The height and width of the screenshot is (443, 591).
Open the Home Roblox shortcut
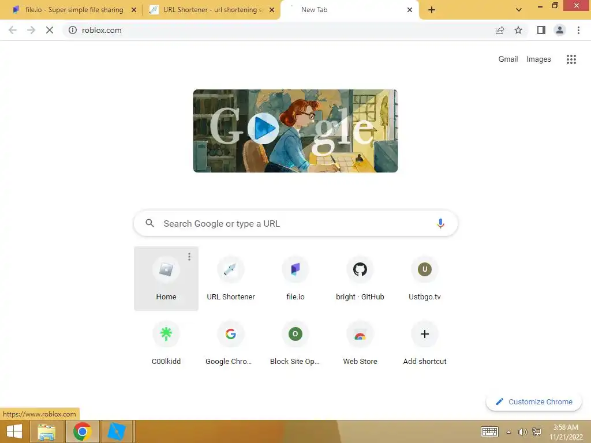(166, 279)
